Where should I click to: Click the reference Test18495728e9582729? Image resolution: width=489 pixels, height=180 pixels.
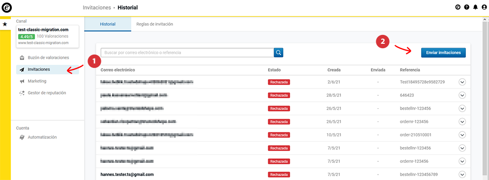tap(422, 82)
